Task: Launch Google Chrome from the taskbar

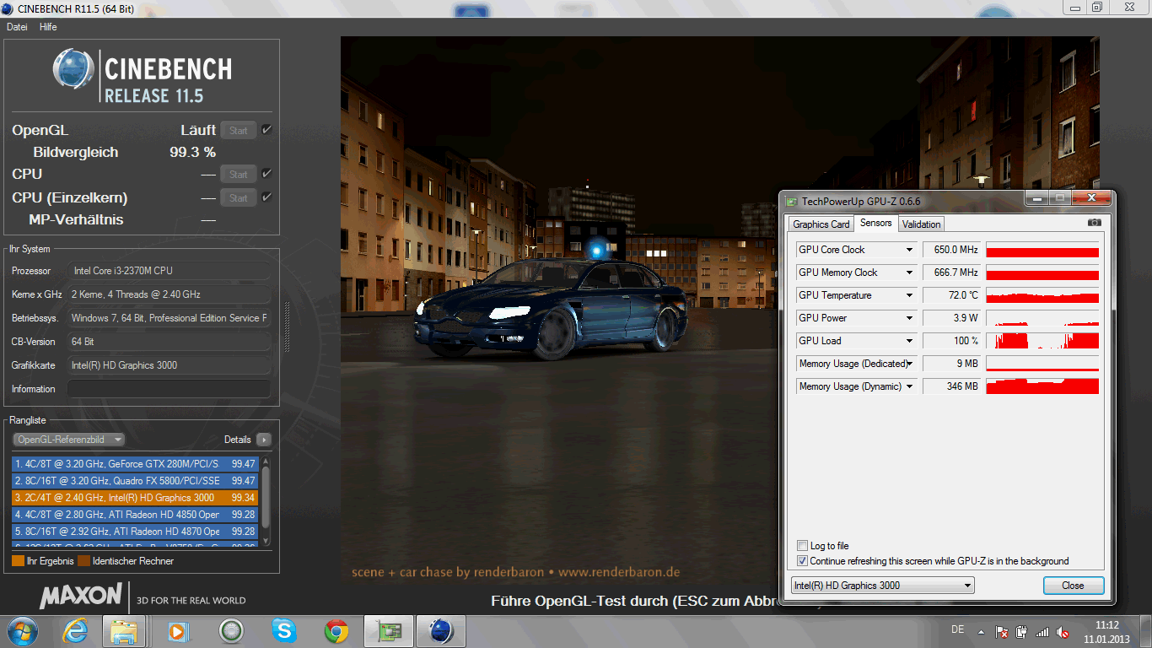Action: pos(336,630)
